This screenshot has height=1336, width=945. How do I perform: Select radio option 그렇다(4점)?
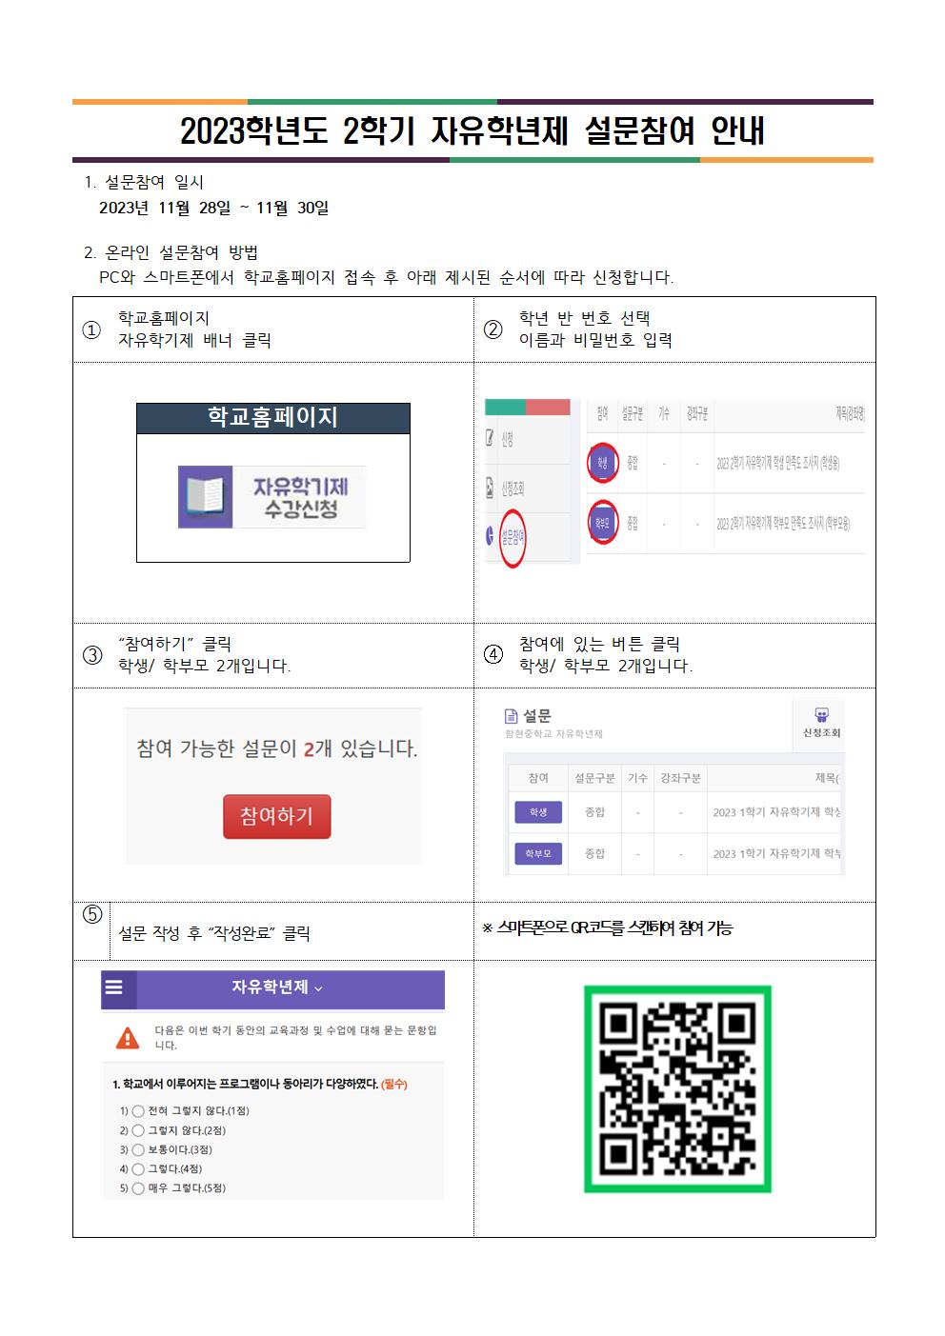(138, 1169)
